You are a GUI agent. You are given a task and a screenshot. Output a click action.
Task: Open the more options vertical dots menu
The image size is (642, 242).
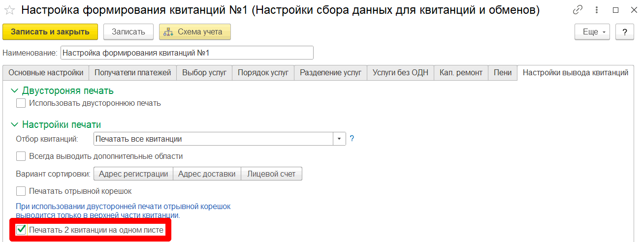click(x=596, y=10)
